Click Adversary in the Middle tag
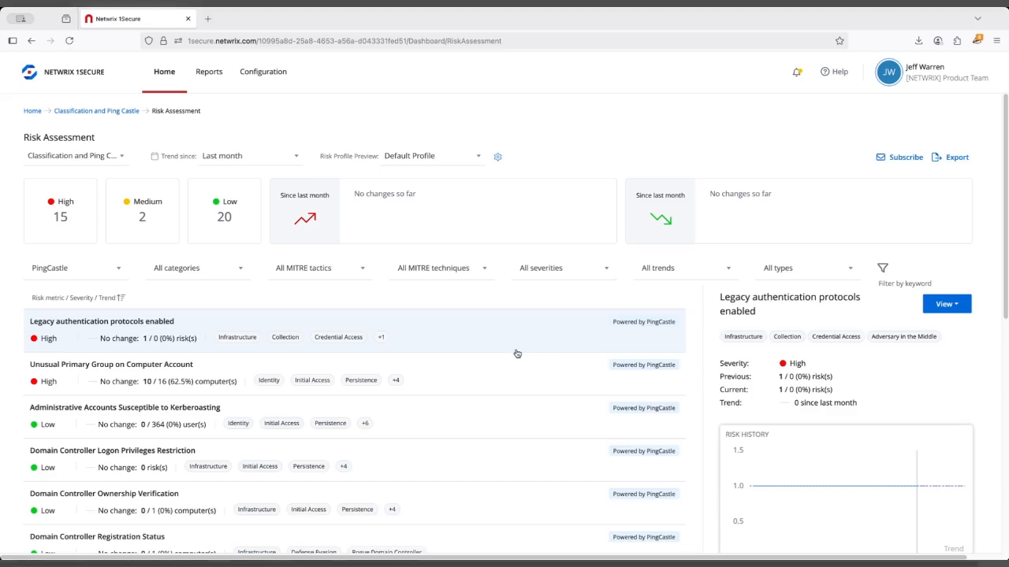 904,336
